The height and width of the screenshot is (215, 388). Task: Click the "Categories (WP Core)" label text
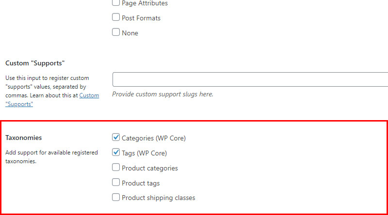pos(154,138)
